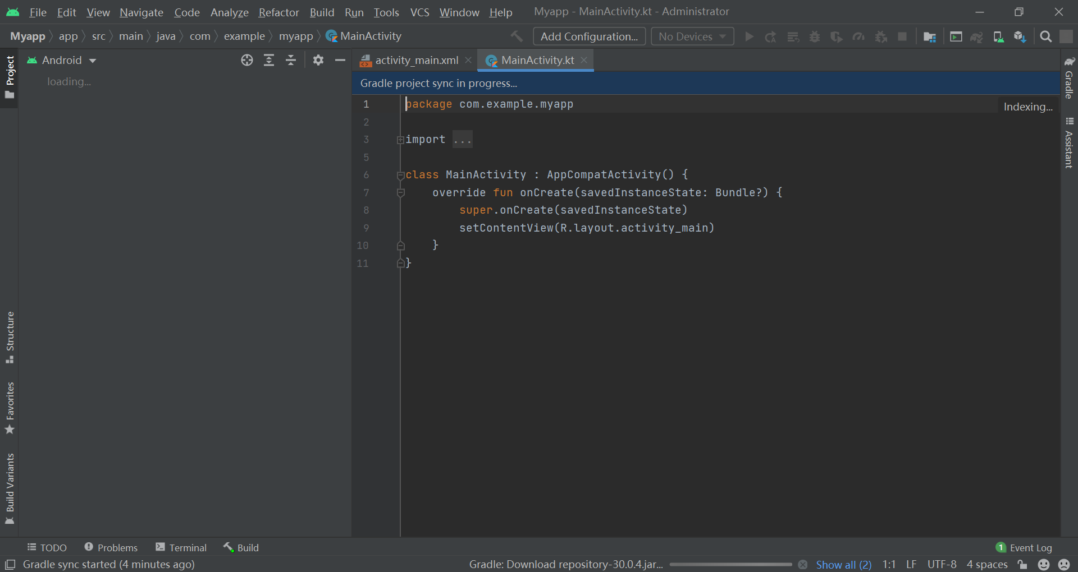This screenshot has width=1078, height=572.
Task: Click Select Opened File target icon
Action: (x=247, y=60)
